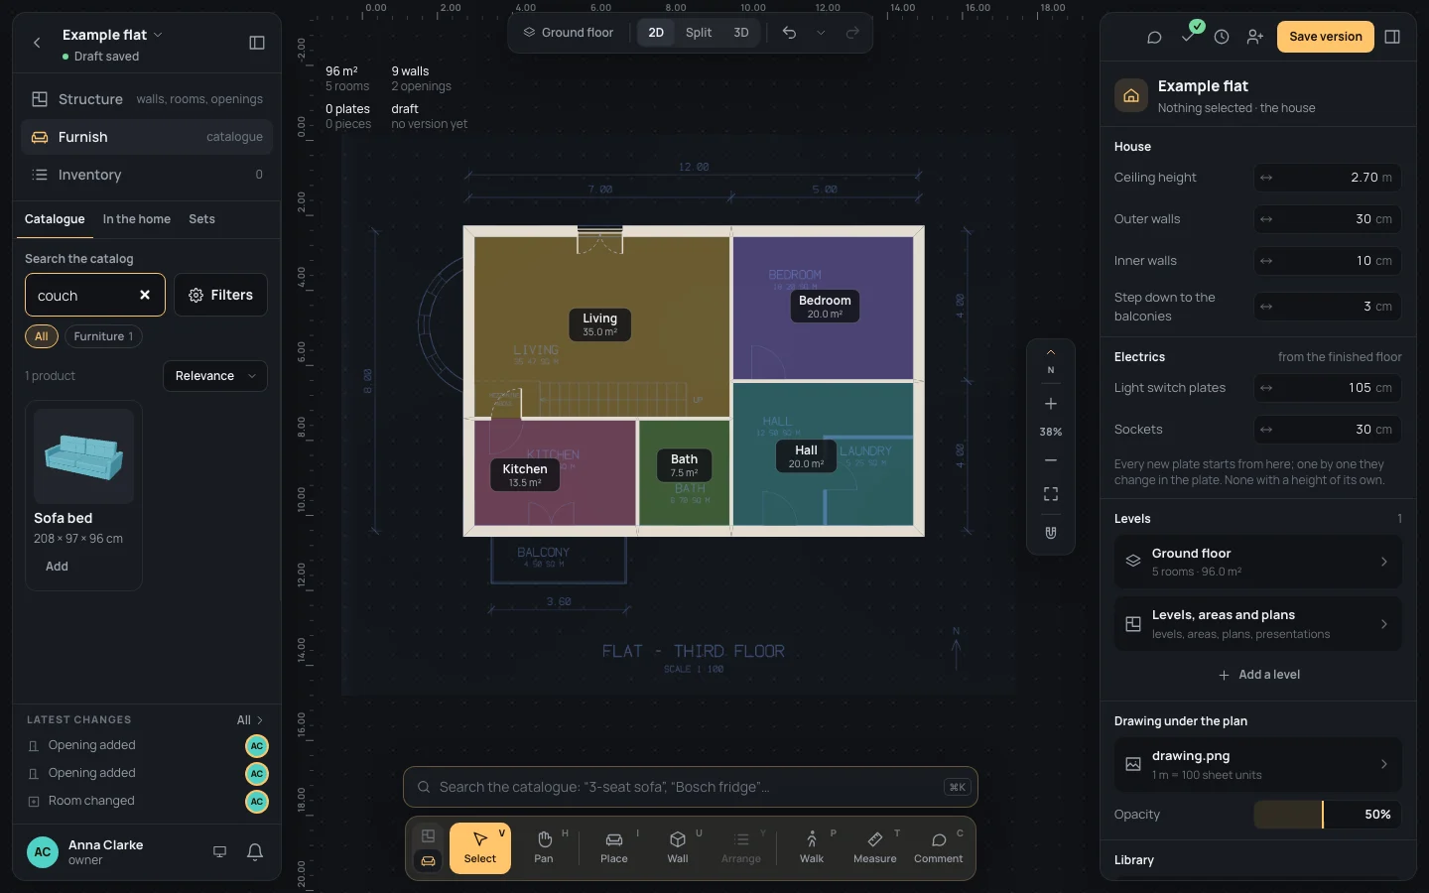Expand the undo history dropdown arrow
Image resolution: width=1429 pixels, height=893 pixels.
pos(821,33)
